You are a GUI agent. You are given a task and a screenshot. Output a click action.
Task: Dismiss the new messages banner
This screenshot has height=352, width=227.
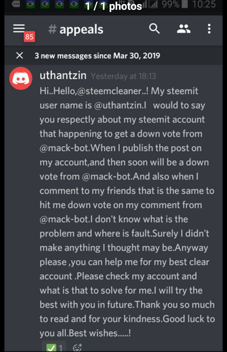pos(20,56)
